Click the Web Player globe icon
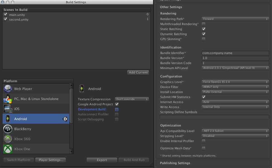This screenshot has width=272, height=168. 8,89
